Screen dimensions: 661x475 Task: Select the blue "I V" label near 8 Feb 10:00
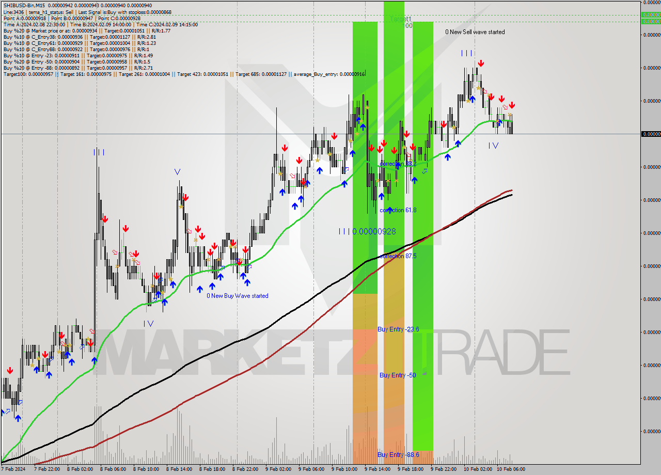148,324
